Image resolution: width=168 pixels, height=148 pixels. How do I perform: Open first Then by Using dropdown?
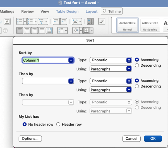[129, 89]
